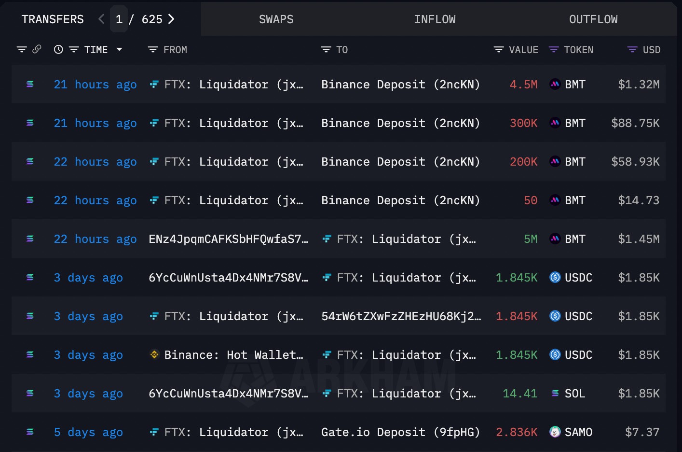Switch to the SWAPS tab

pos(276,19)
